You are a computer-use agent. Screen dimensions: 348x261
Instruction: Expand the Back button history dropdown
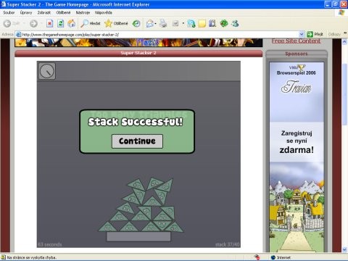click(x=24, y=23)
